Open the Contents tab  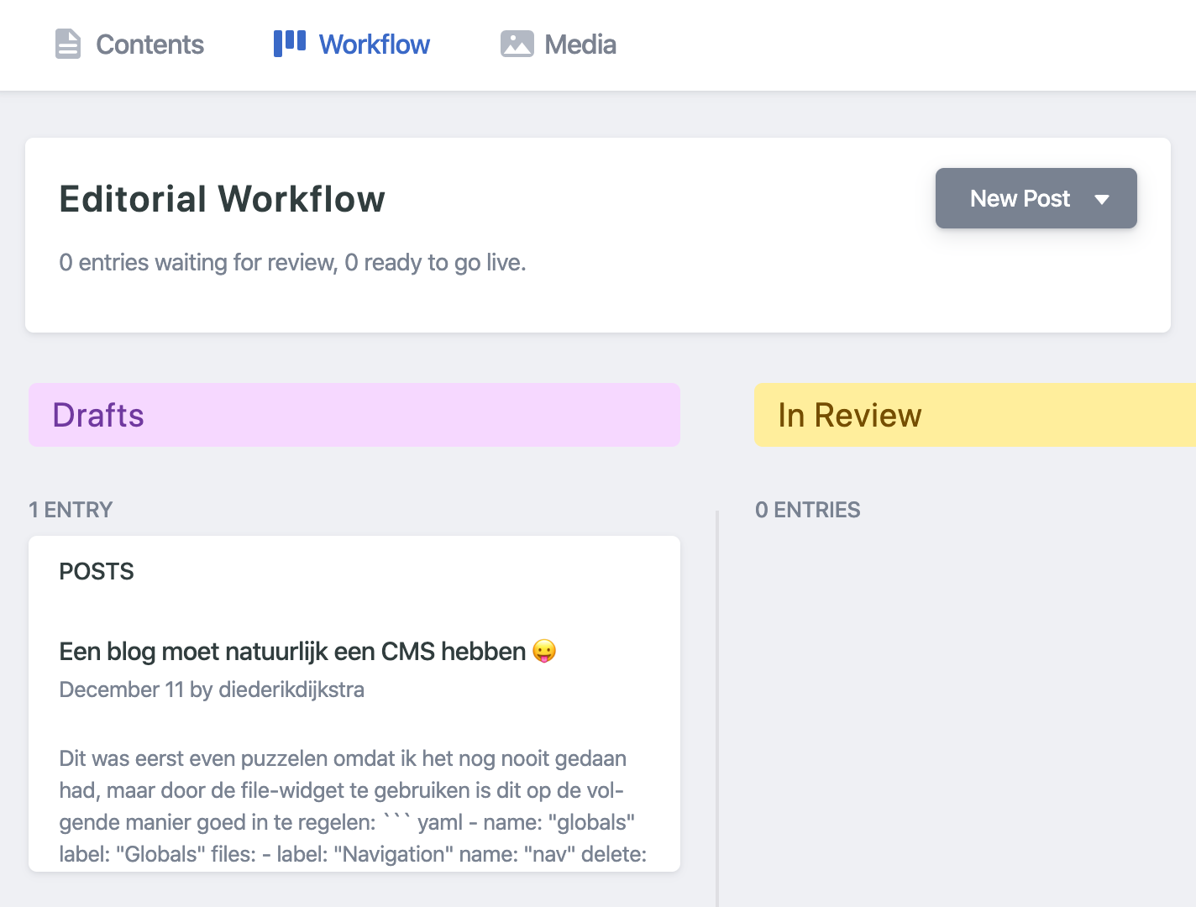point(129,44)
